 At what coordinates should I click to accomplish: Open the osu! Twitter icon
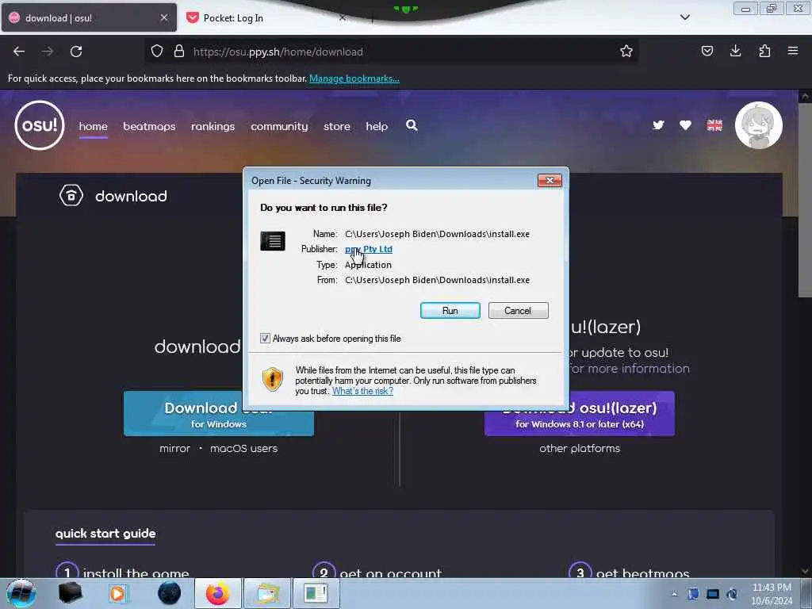tap(658, 125)
